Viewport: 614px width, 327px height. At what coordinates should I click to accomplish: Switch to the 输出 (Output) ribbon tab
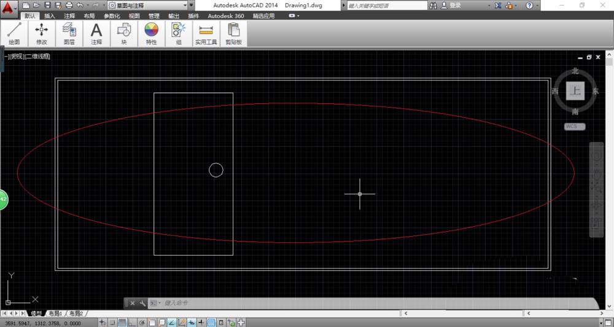tap(174, 16)
